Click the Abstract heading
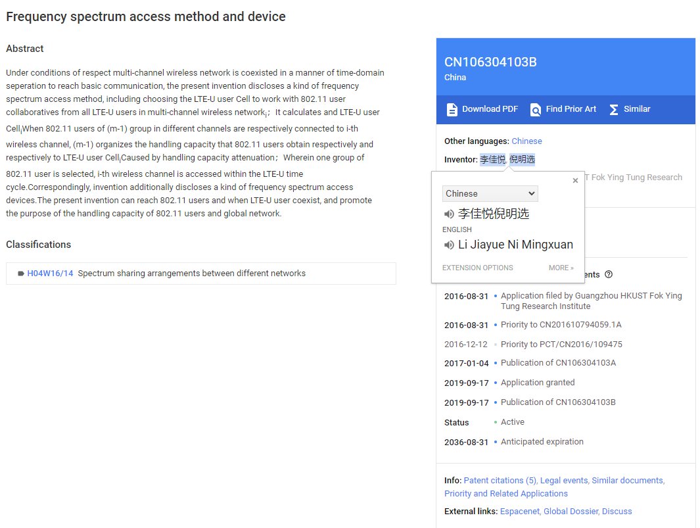Screen dimensions: 700x528 pos(24,49)
